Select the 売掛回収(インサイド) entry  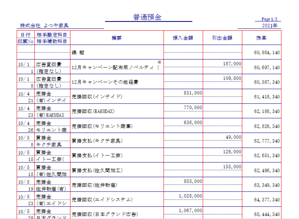pyautogui.click(x=97, y=97)
